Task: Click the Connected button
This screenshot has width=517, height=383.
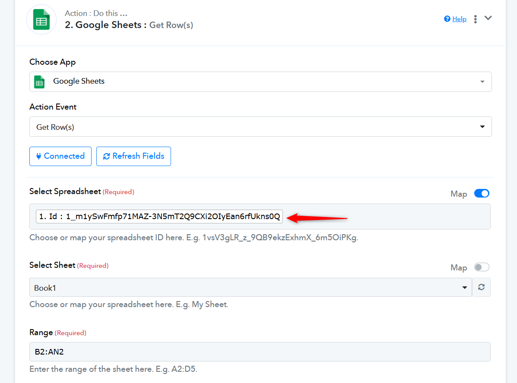Action: 60,156
